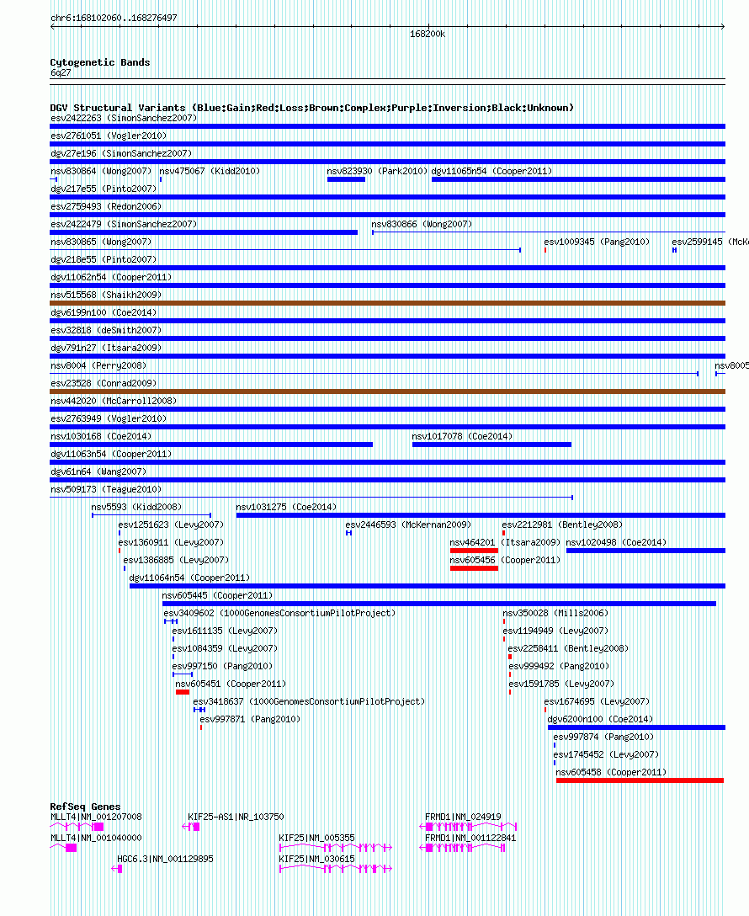Click the brown nsv515568 complex variant bar
The width and height of the screenshot is (749, 916).
click(388, 303)
